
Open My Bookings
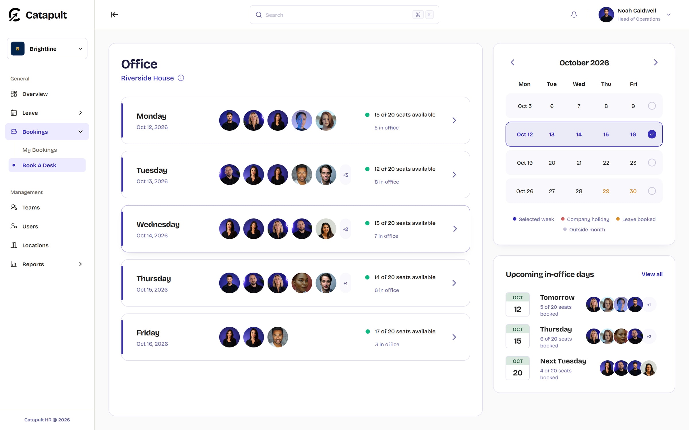click(x=40, y=150)
